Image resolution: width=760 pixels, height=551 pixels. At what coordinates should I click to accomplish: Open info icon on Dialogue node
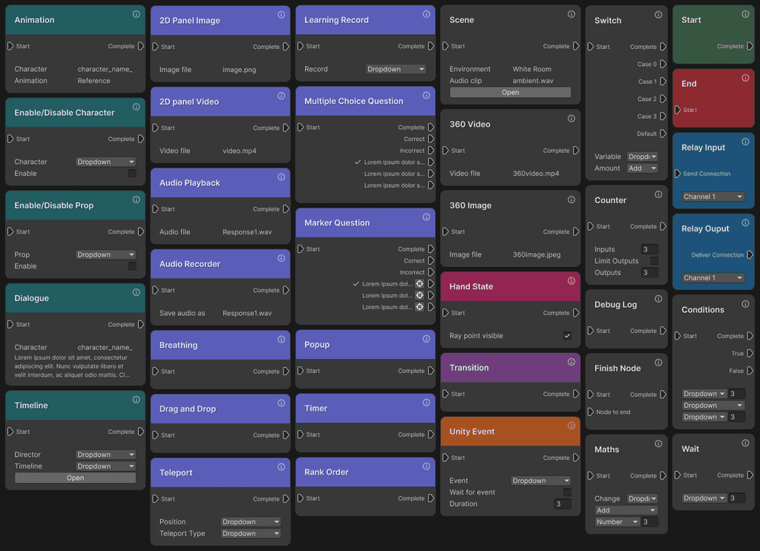click(137, 292)
